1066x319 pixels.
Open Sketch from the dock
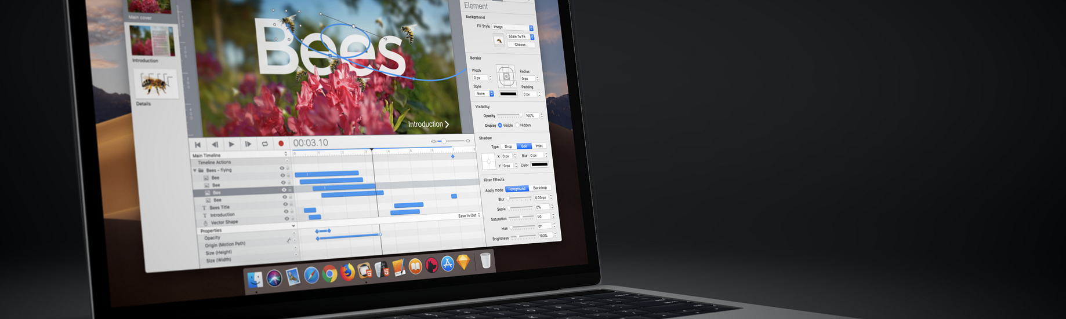pos(463,263)
